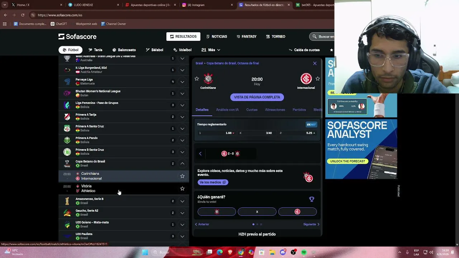Open the Windows Start menu
Screen dimensions: 459x258
tap(145, 252)
